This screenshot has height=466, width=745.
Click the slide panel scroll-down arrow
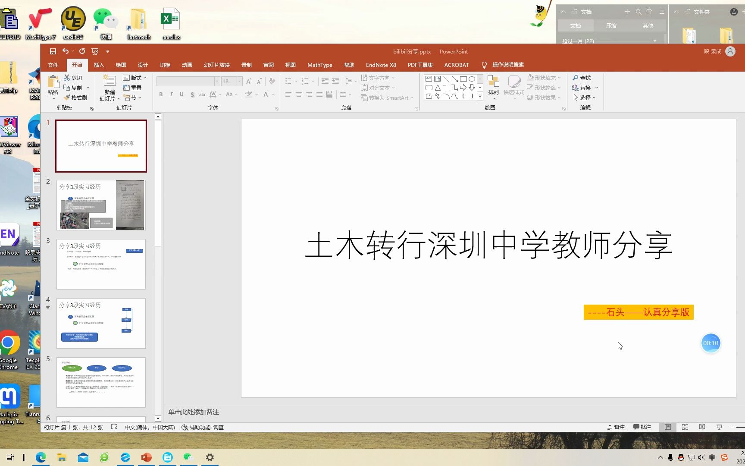158,418
